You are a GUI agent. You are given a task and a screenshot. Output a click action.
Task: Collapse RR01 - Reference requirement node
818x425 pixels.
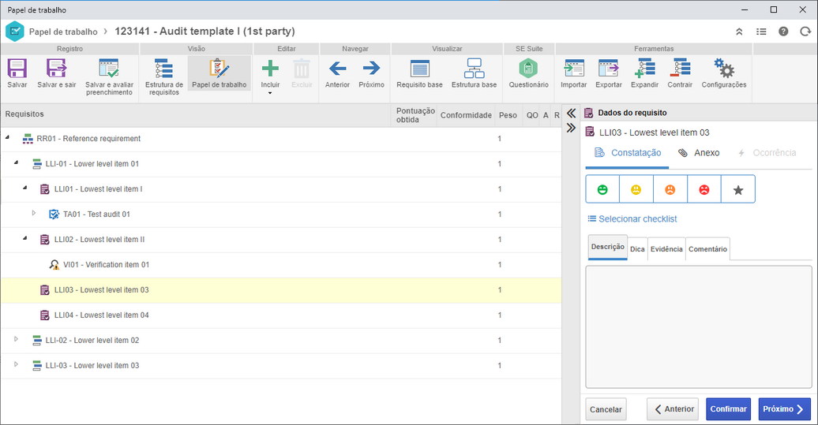point(7,137)
